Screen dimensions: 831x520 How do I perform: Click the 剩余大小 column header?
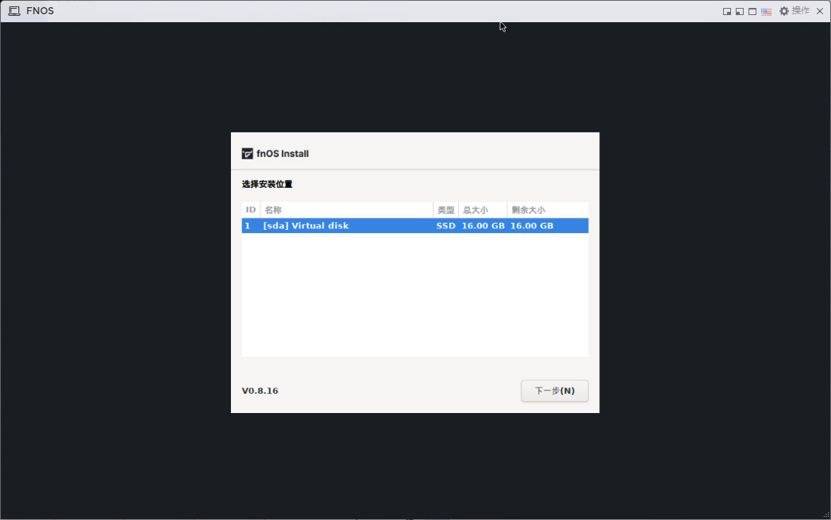[528, 210]
